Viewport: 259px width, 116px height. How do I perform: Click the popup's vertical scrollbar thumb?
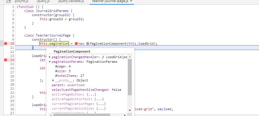[x=130, y=77]
